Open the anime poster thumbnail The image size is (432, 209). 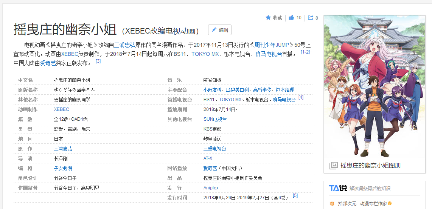pyautogui.click(x=375, y=86)
